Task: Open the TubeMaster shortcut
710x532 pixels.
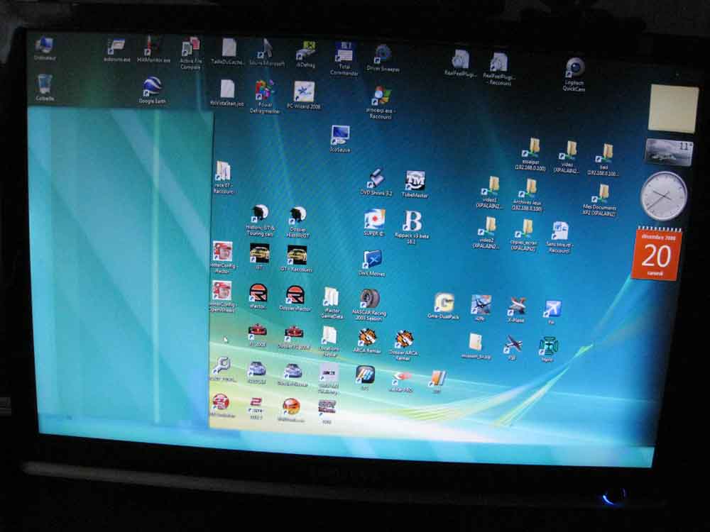Action: coord(415,184)
